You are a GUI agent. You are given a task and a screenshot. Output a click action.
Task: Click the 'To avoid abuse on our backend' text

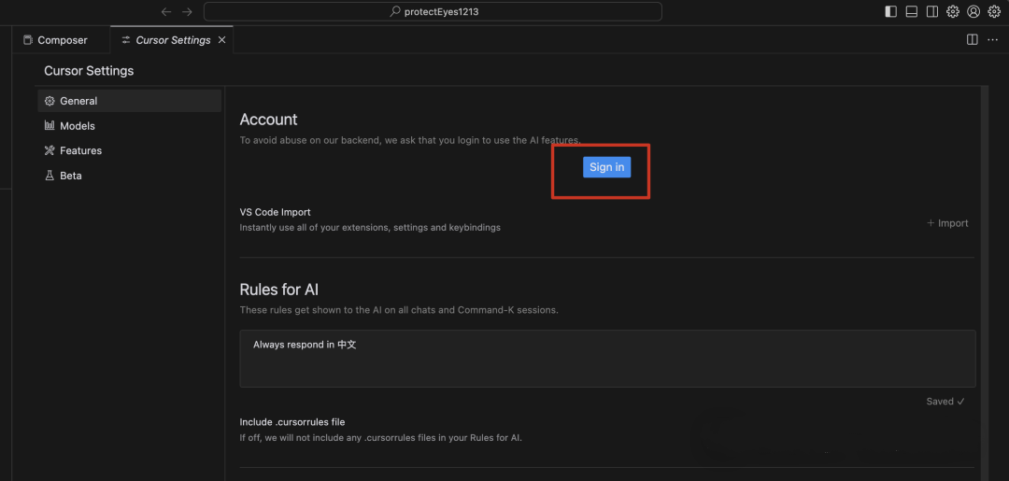(x=410, y=139)
